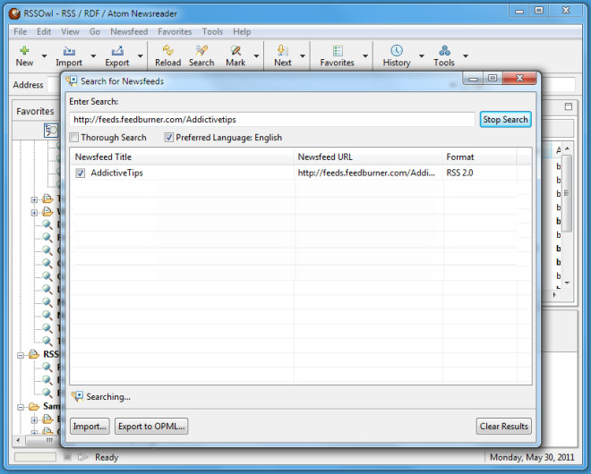The width and height of the screenshot is (591, 474).
Task: Open the Newsfeed menu
Action: 129,31
